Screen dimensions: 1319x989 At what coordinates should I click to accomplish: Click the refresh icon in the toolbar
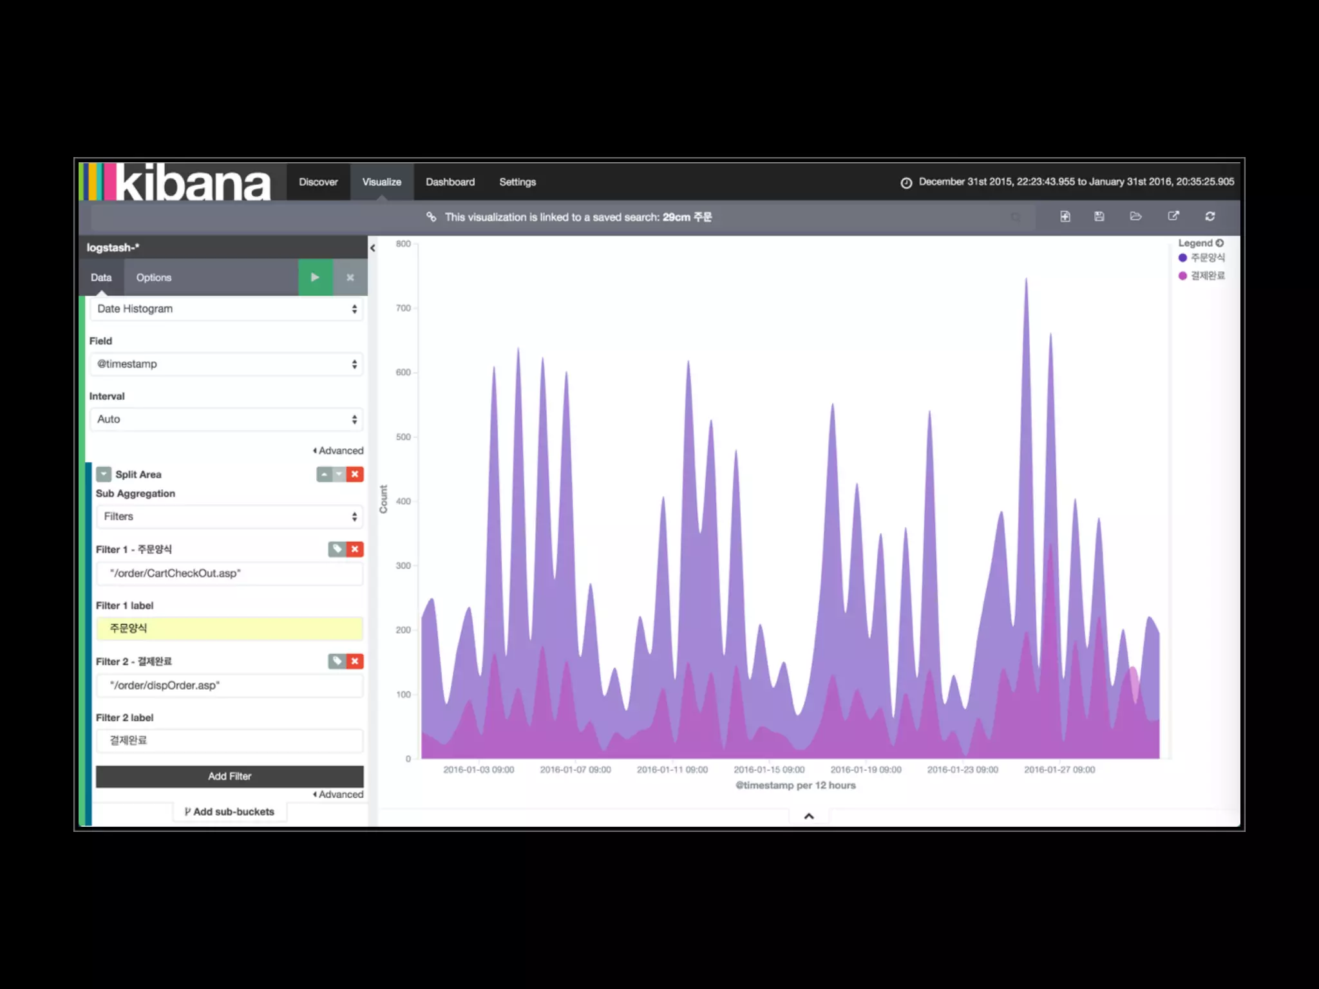(1210, 216)
